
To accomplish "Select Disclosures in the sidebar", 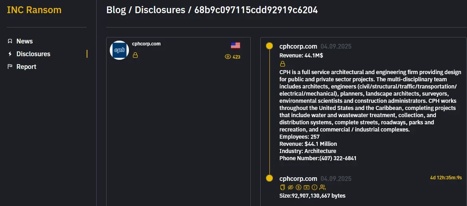I will click(33, 54).
